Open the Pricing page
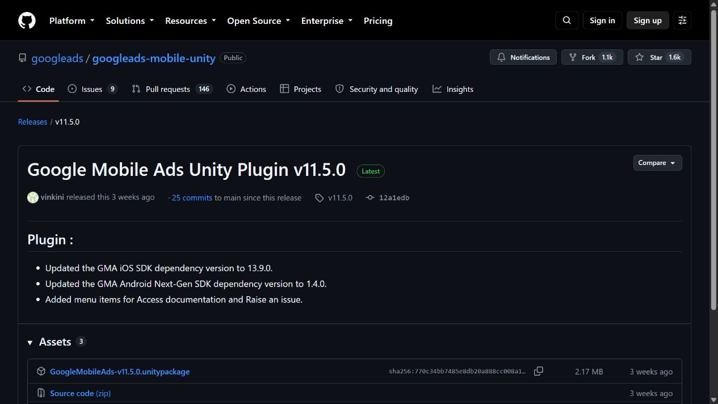Image resolution: width=718 pixels, height=404 pixels. (x=378, y=20)
